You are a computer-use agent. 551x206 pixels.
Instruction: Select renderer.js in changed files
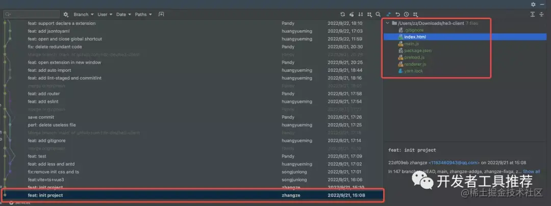coord(415,64)
